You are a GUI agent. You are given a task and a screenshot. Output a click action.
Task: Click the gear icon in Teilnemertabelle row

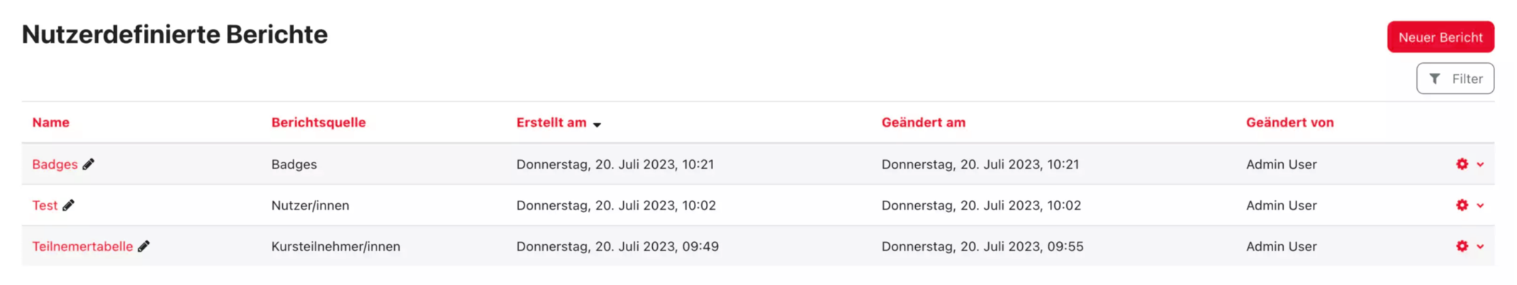coord(1462,246)
